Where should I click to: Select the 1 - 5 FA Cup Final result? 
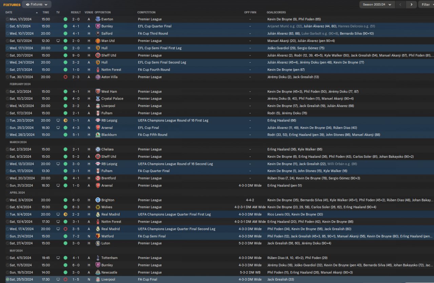click(76, 280)
